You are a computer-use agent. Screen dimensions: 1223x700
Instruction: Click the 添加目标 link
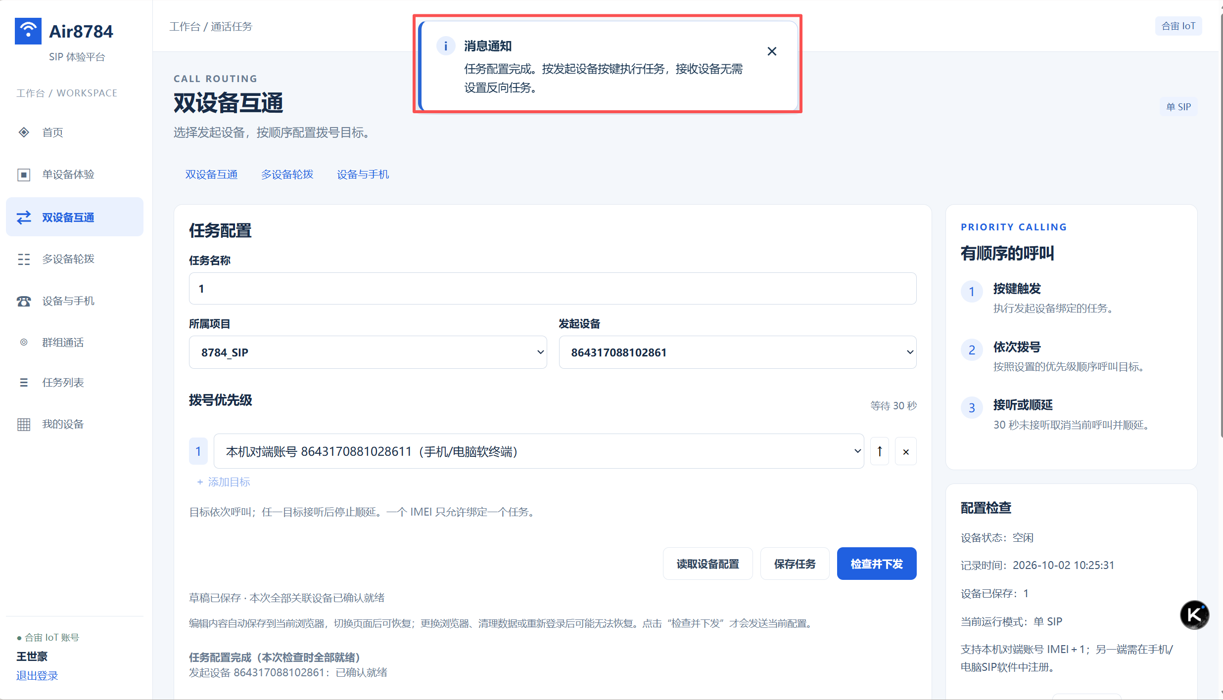click(223, 482)
